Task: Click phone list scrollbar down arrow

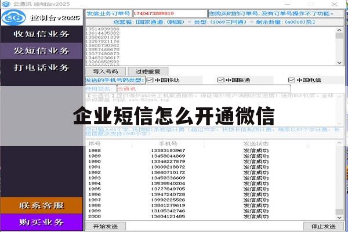Action: [339, 63]
